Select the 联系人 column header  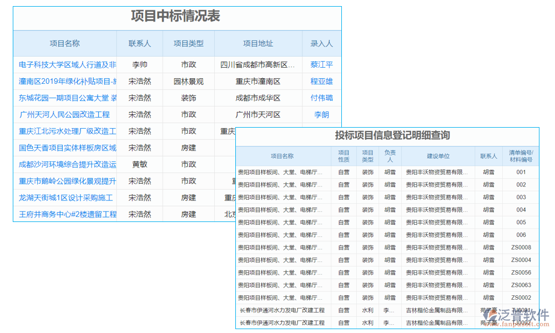tap(138, 43)
